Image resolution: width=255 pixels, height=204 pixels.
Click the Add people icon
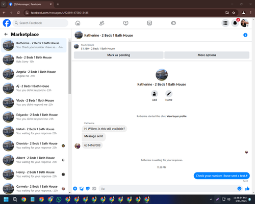pos(155,94)
